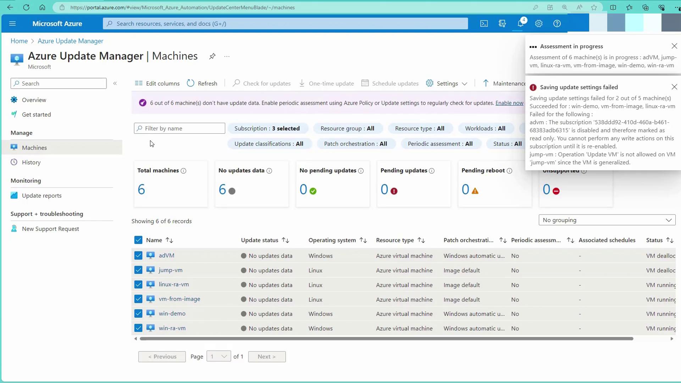The width and height of the screenshot is (681, 383).
Task: Open the Workloads filter pill
Action: pyautogui.click(x=485, y=128)
